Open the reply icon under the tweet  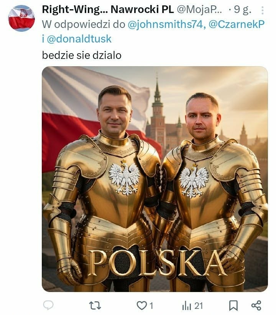point(48,305)
